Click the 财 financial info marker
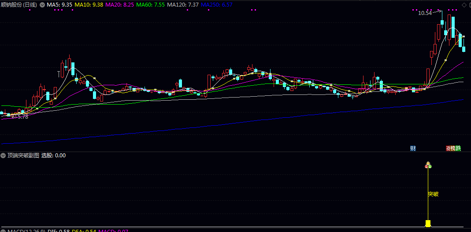471x232 pixels. (413, 148)
